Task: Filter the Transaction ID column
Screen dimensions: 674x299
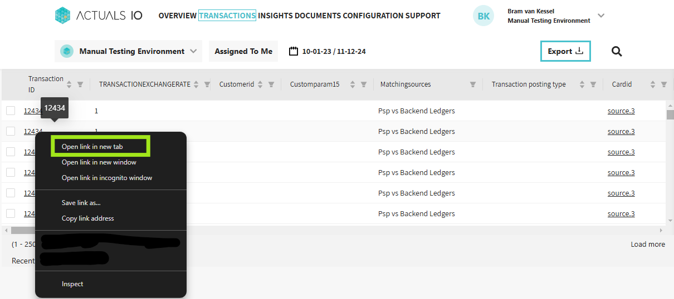Action: [80, 84]
